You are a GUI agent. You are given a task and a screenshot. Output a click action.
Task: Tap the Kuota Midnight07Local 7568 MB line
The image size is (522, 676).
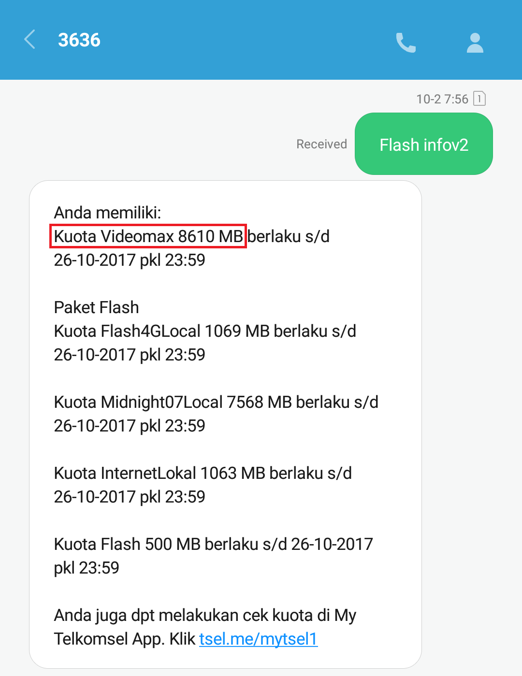click(216, 402)
